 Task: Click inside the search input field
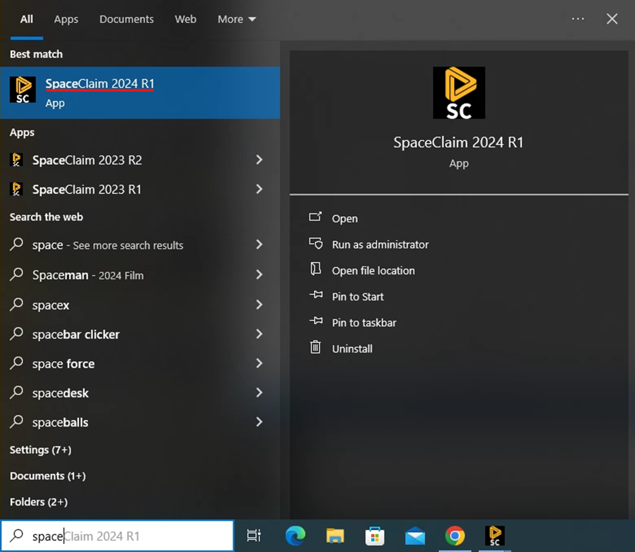(x=117, y=535)
